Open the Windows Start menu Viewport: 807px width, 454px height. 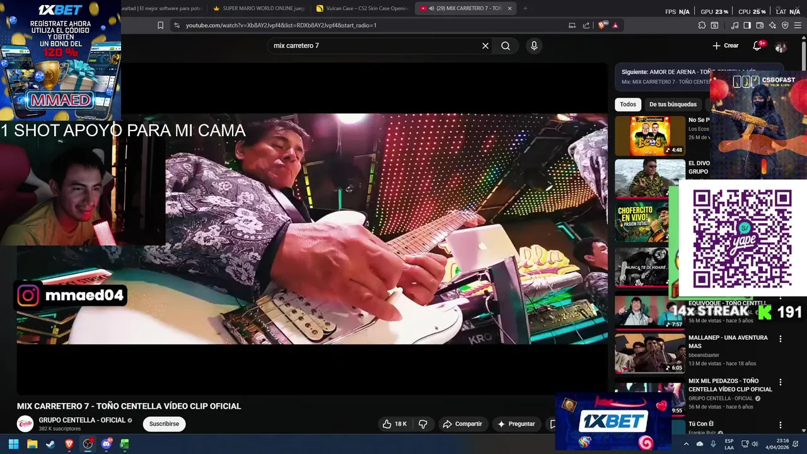click(x=13, y=444)
